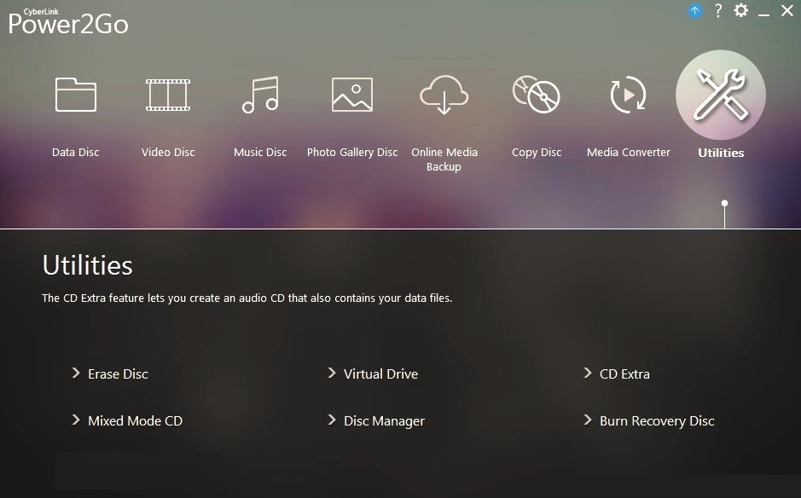Click the Utilities section heading

[x=88, y=265]
